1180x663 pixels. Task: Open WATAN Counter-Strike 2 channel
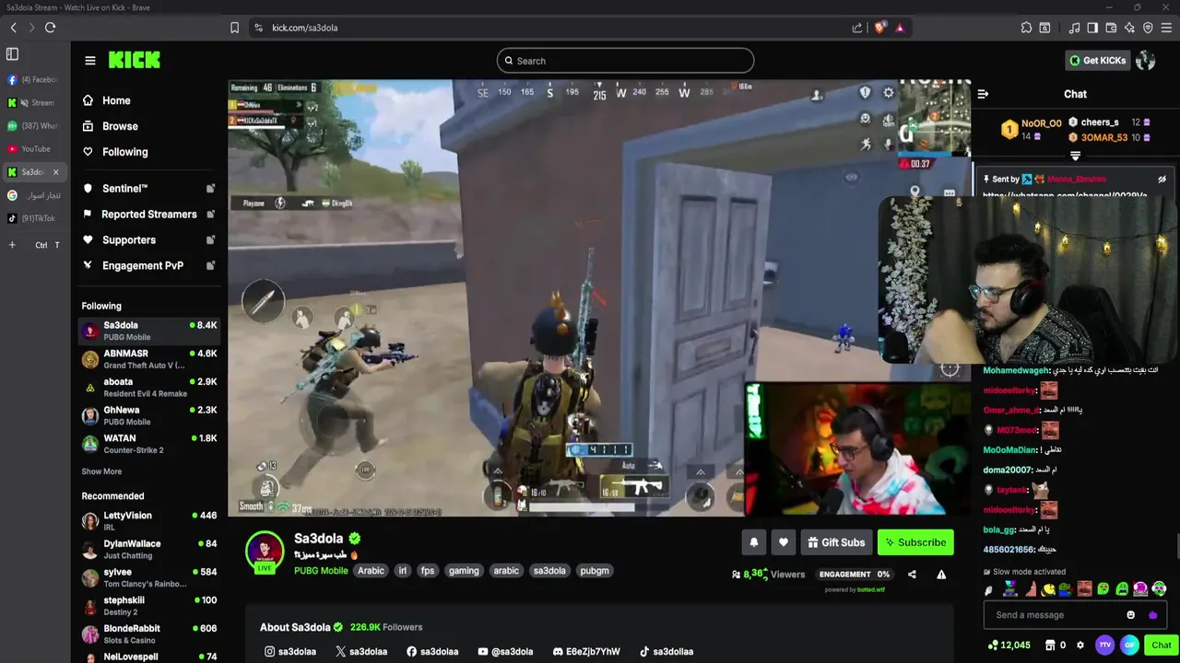pyautogui.click(x=148, y=444)
